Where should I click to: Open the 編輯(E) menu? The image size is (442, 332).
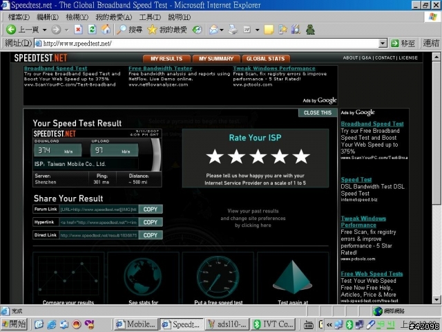[48, 17]
